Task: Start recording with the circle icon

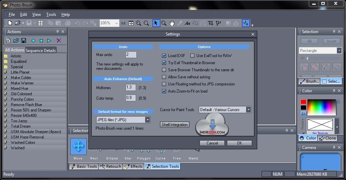Action: coord(33,41)
